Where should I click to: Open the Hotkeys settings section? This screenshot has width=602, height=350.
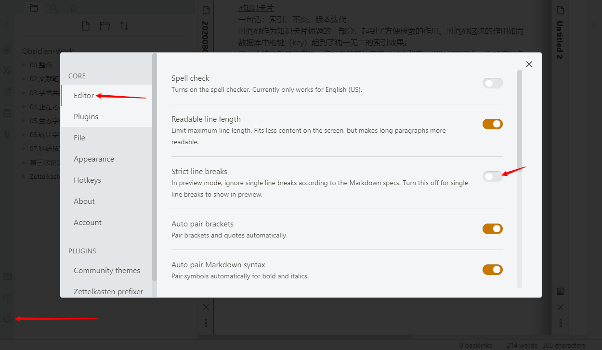87,180
